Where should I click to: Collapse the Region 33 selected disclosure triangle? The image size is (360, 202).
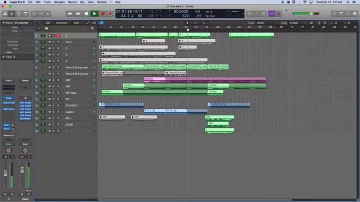pos(3,22)
